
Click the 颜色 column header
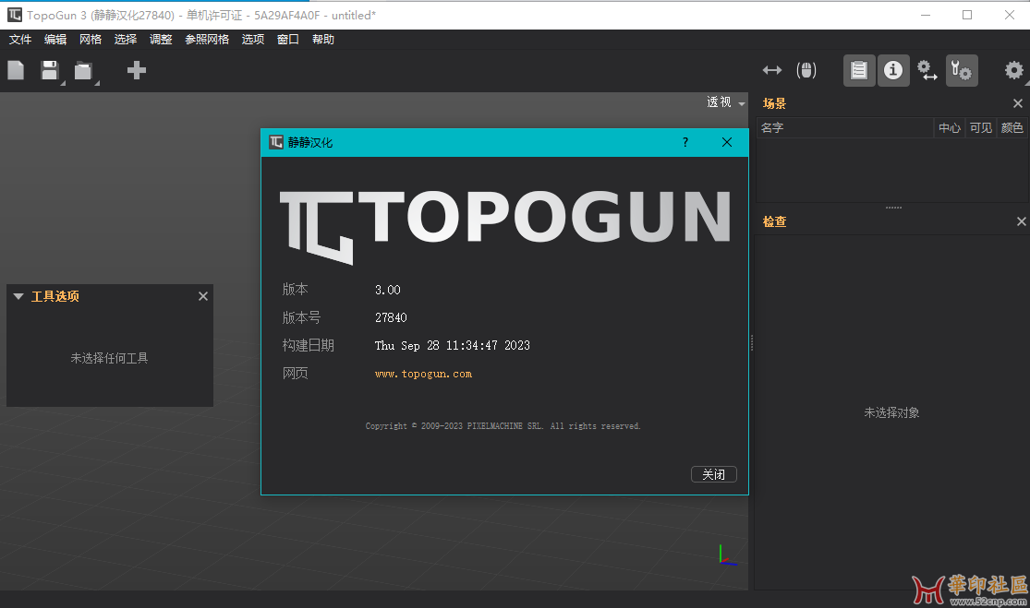1012,128
